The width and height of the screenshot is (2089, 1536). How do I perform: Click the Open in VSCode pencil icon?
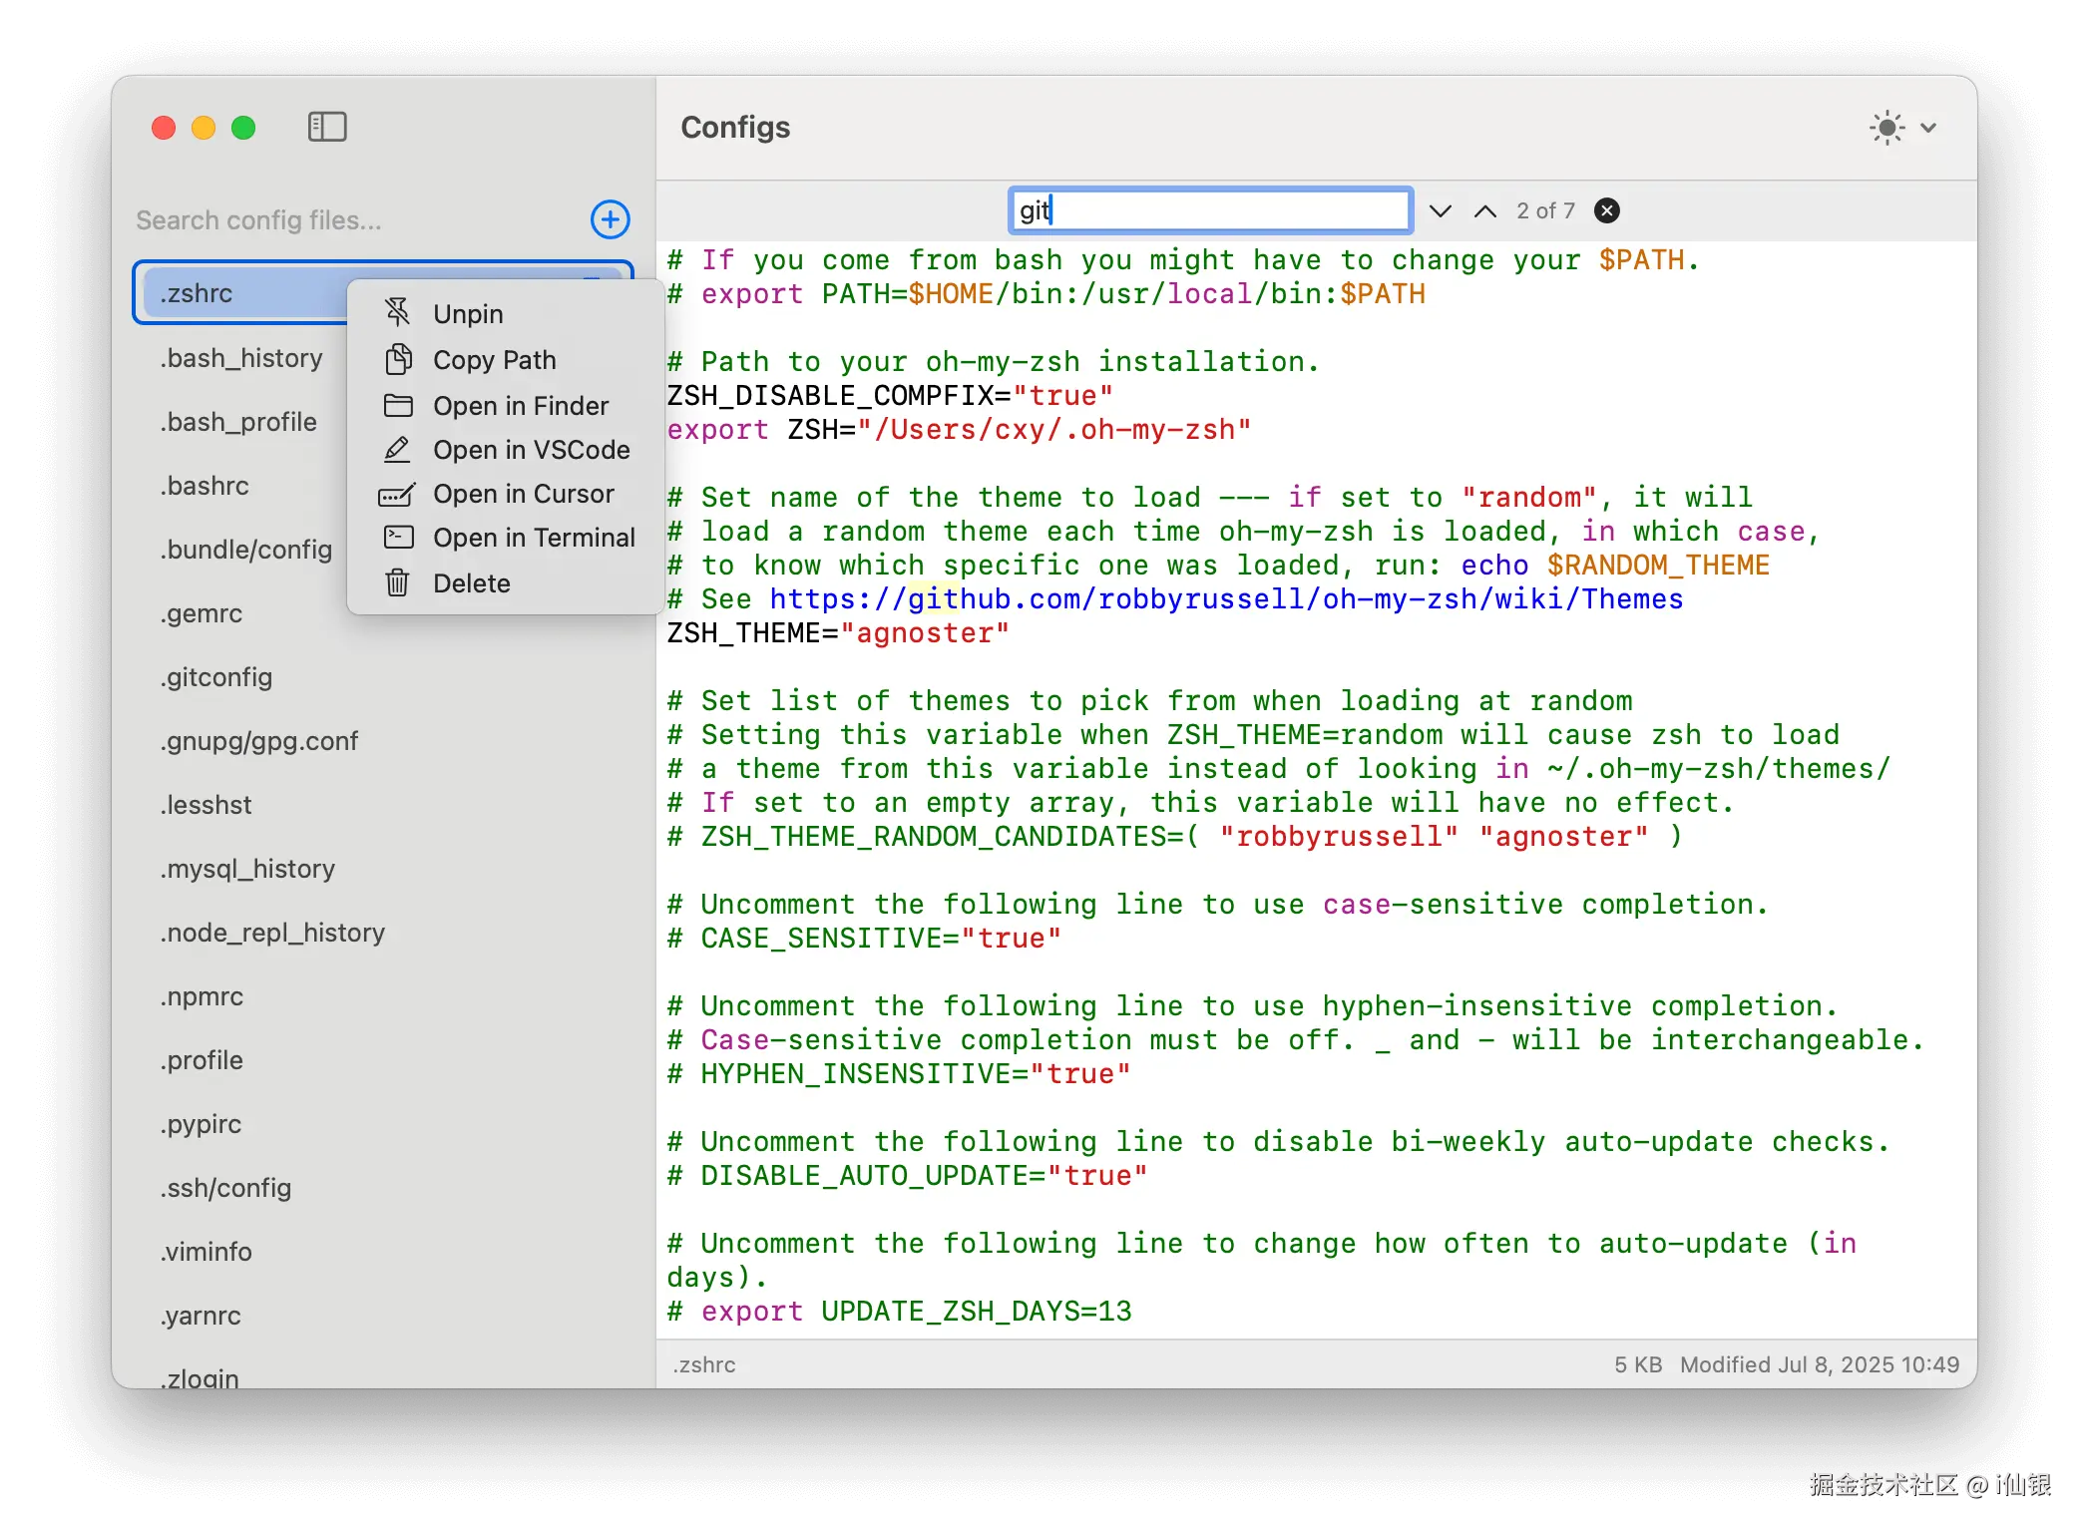(x=398, y=450)
